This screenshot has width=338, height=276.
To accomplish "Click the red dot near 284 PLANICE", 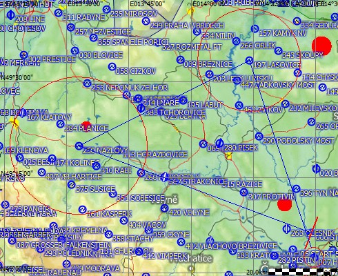I will 86,126.
